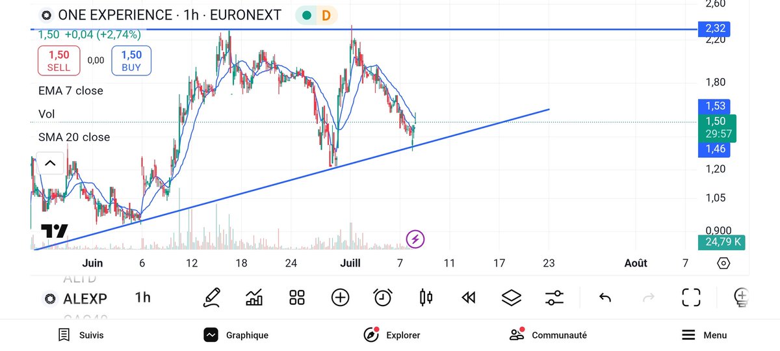The height and width of the screenshot is (351, 780).
Task: Open chart settings sliders icon
Action: (554, 298)
